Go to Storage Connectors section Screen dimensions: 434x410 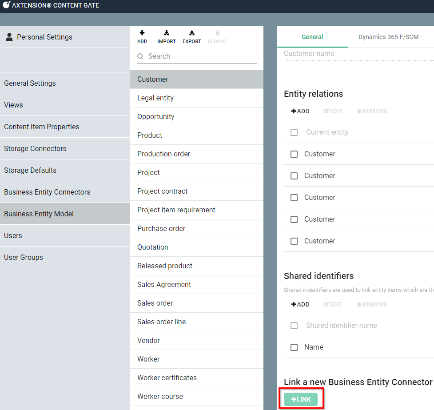pyautogui.click(x=35, y=148)
